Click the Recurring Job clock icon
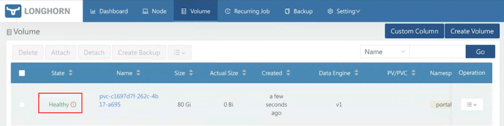 [228, 11]
